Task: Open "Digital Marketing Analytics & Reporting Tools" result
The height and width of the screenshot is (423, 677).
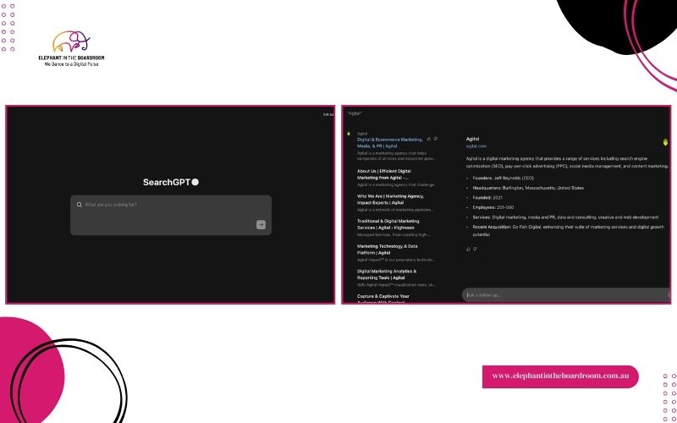Action: (x=387, y=274)
